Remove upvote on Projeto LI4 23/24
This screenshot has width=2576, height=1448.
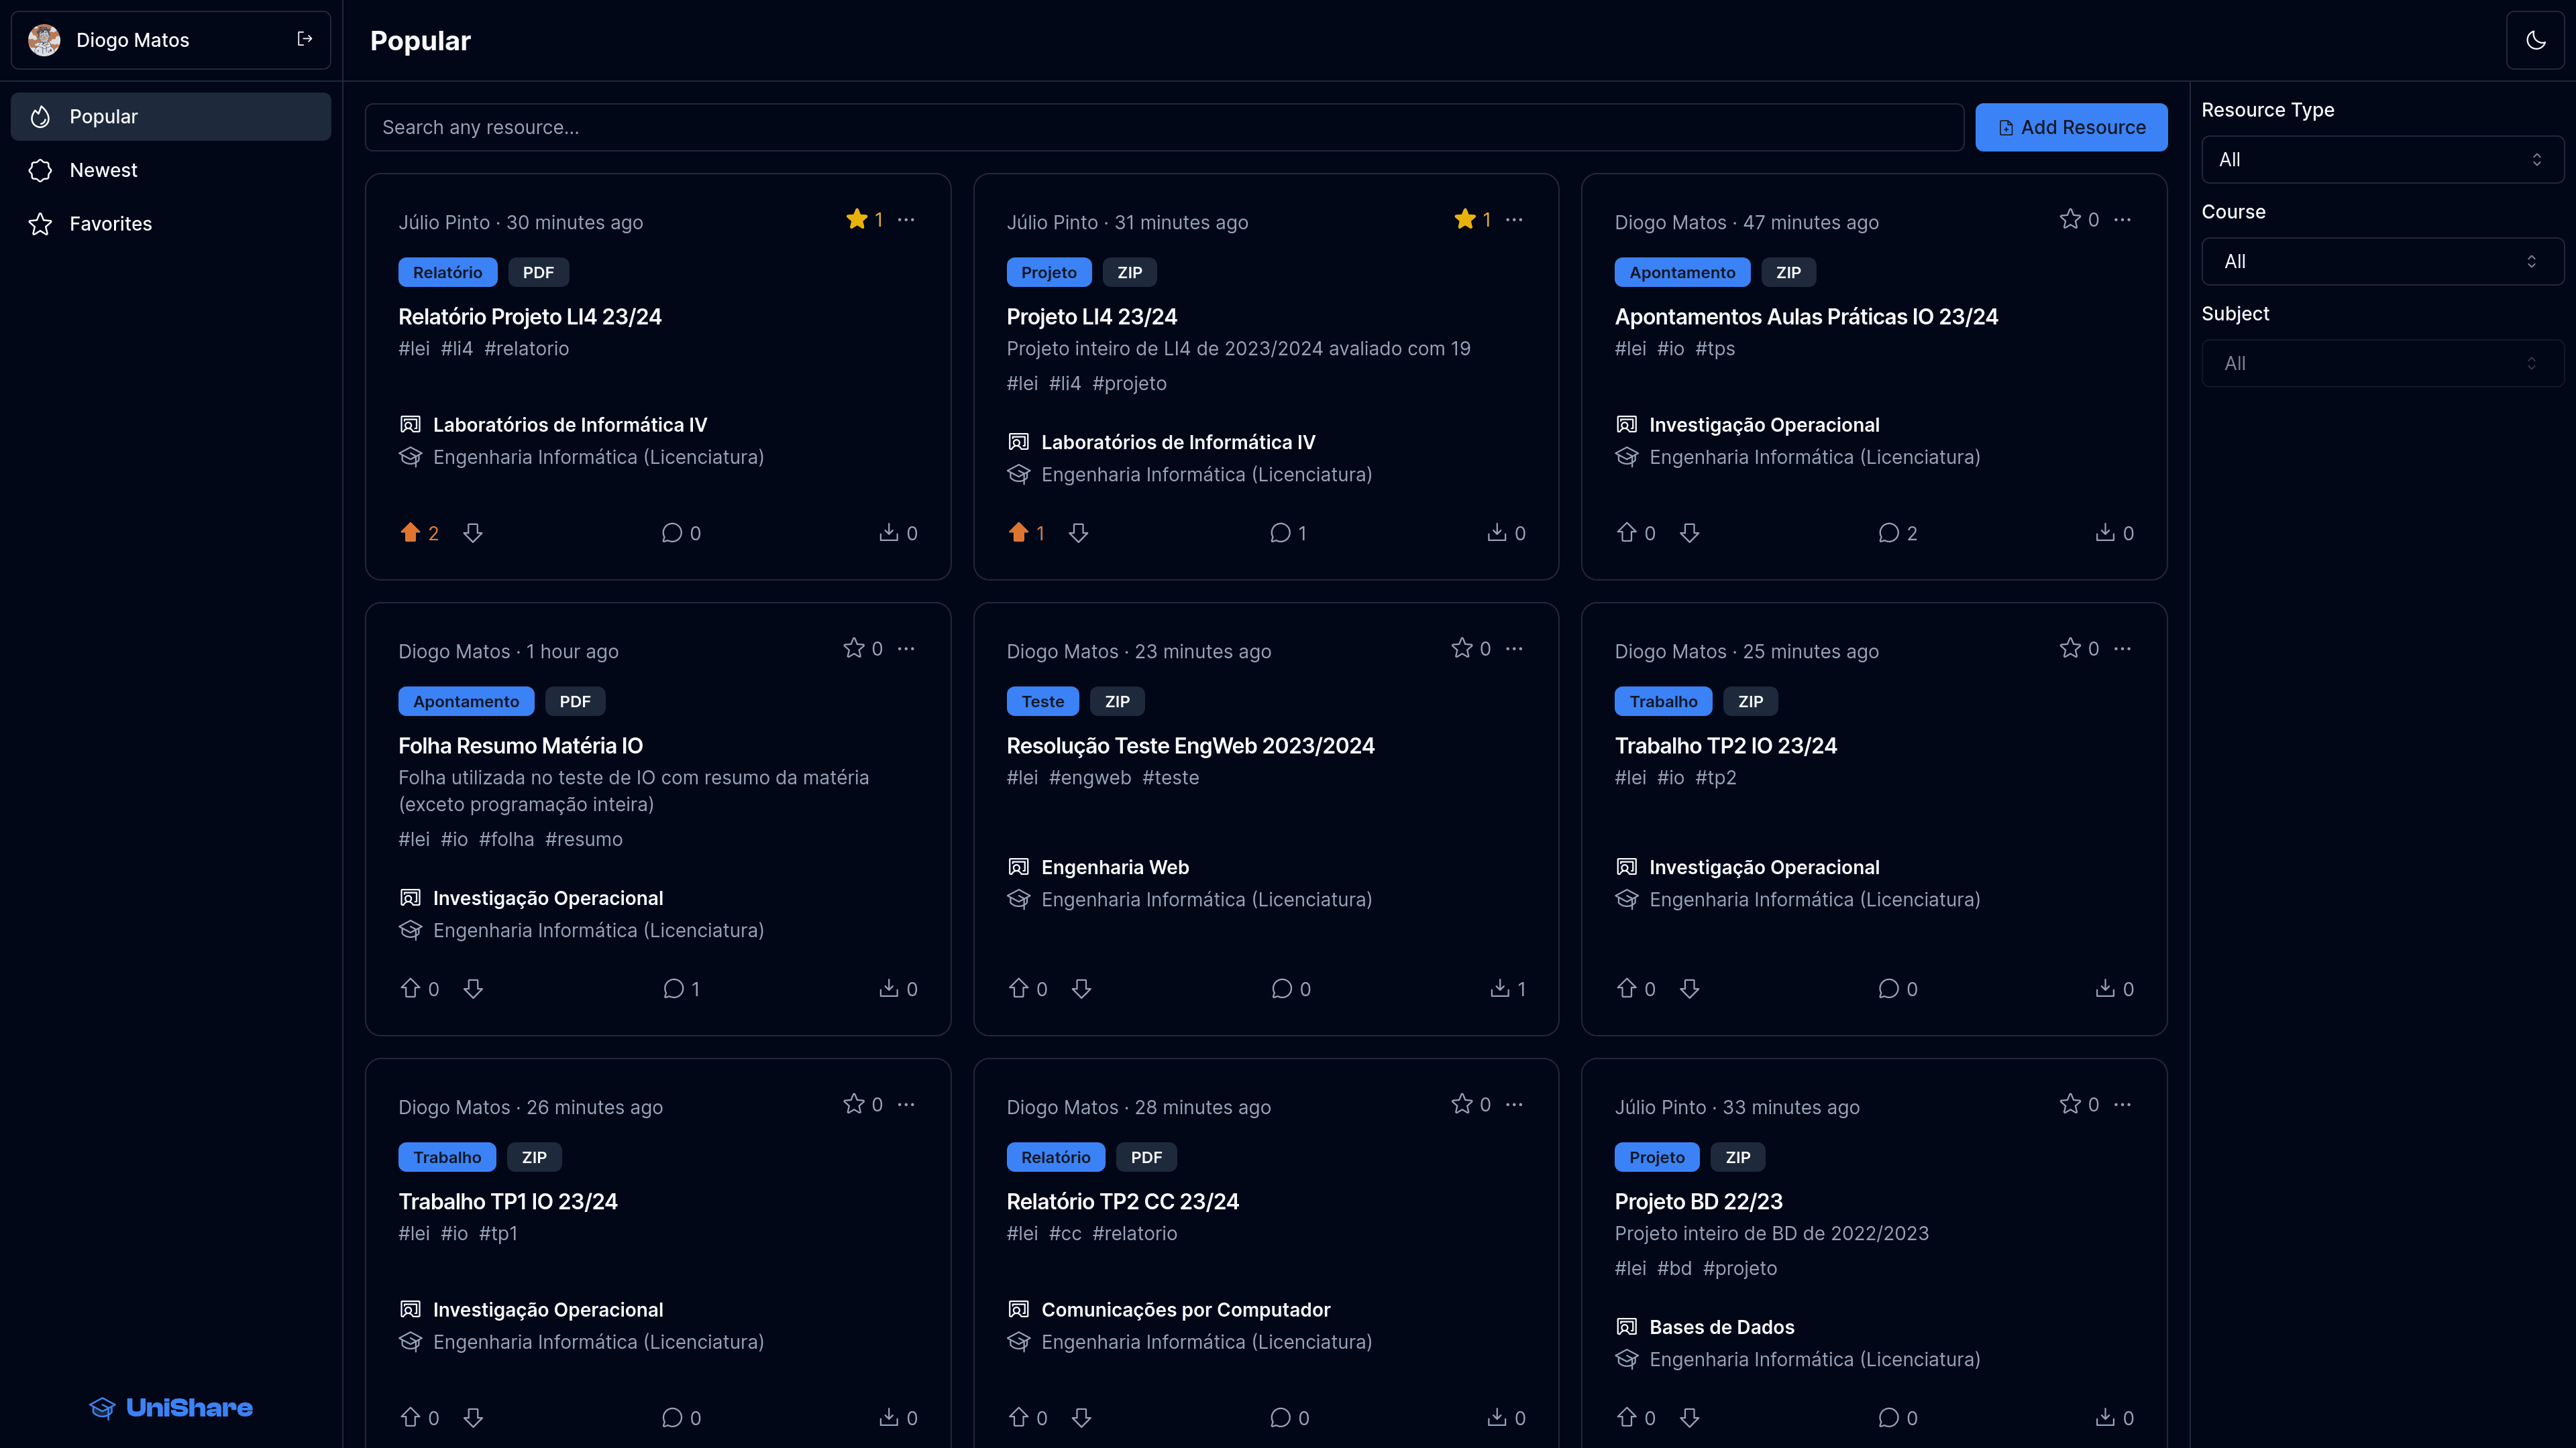click(1018, 533)
